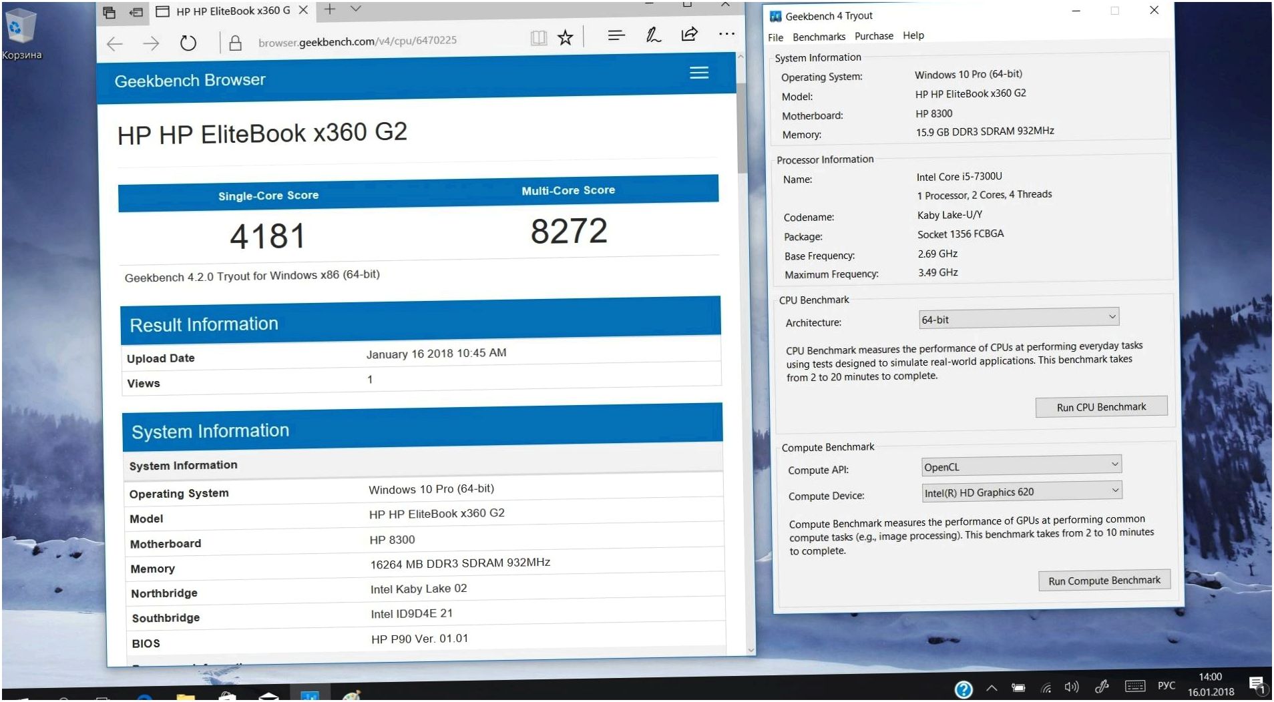Open the Purchase menu in Geekbench 4
Screen dimensions: 1274x702
click(x=873, y=36)
